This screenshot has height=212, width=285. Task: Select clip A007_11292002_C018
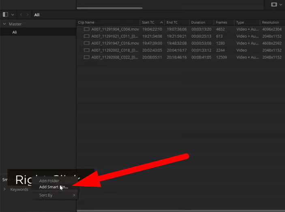115,50
